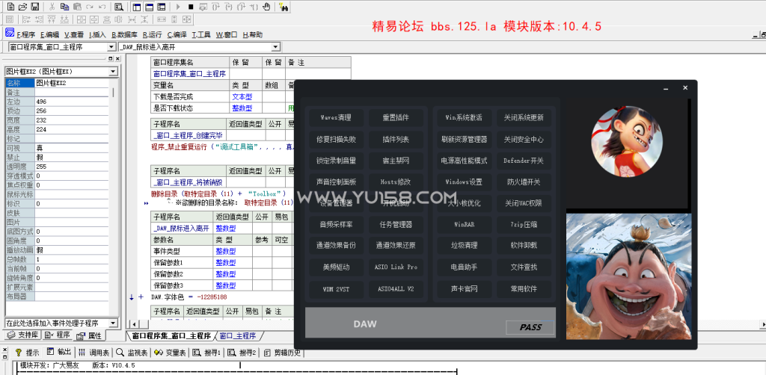
Task: Toggle the third panel layout toolbar icon
Action: (x=162, y=7)
